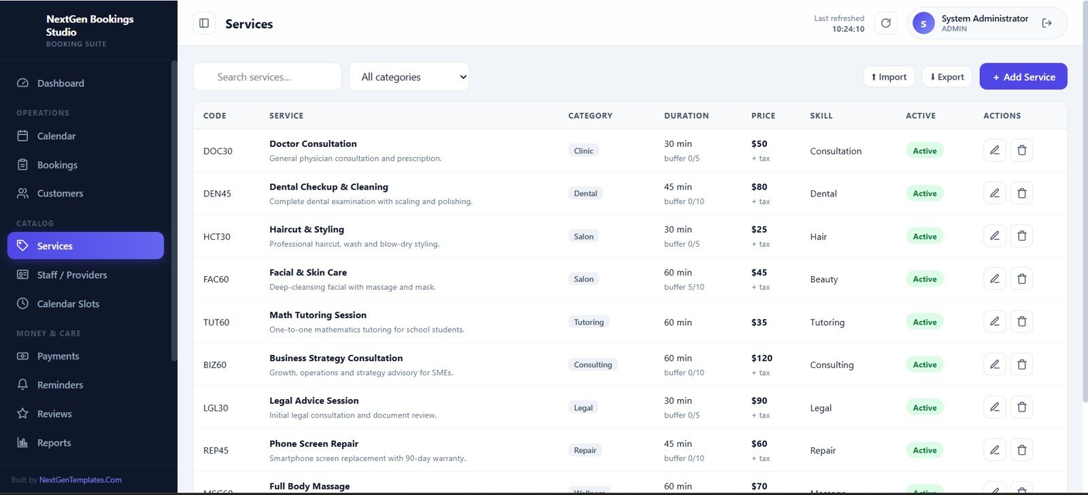The height and width of the screenshot is (495, 1088).
Task: Open Calendar in the sidebar
Action: tap(86, 136)
